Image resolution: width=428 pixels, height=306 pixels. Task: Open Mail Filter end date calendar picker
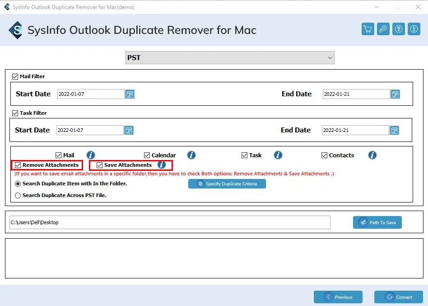tap(395, 94)
